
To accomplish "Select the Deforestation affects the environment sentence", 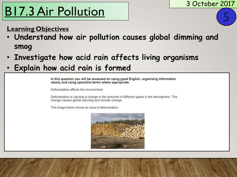I will point(77,90).
